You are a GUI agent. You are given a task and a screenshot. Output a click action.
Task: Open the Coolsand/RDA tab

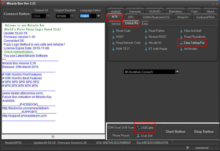[205, 17]
